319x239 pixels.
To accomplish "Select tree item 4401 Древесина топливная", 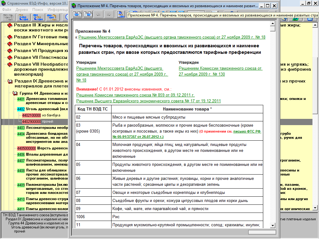I will (42, 101).
